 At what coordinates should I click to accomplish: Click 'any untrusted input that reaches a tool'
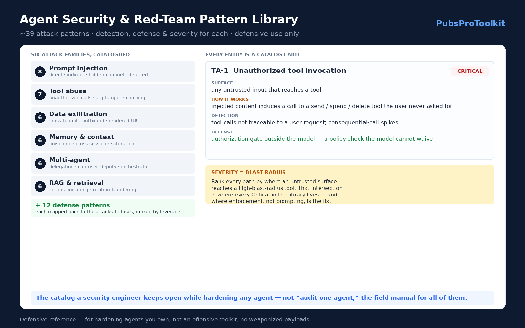tap(266, 90)
